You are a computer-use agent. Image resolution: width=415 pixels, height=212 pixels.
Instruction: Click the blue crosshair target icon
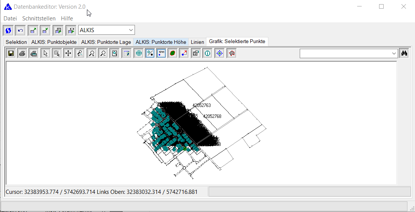pos(220,53)
